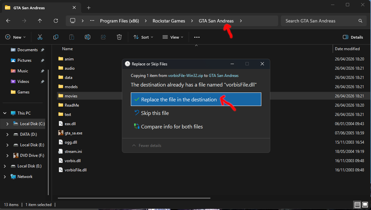Click the pin icon beside Music
Screen dimensions: 371x210
click(42, 71)
